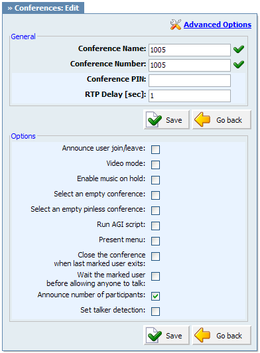Click the upper Save button
Screen dimensions: 260x353
coord(166,119)
